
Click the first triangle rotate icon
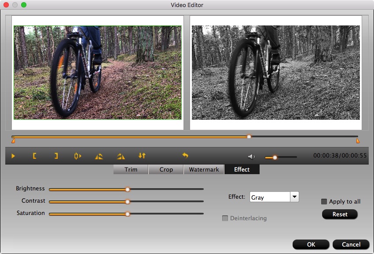(99, 156)
